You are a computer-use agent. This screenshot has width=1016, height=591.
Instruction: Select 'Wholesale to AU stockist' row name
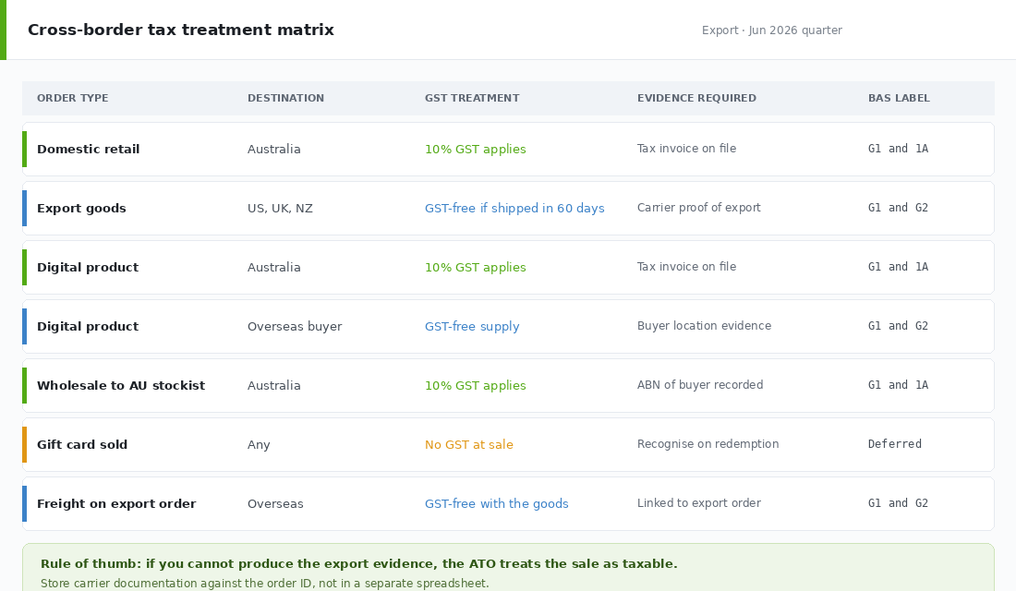click(x=121, y=386)
